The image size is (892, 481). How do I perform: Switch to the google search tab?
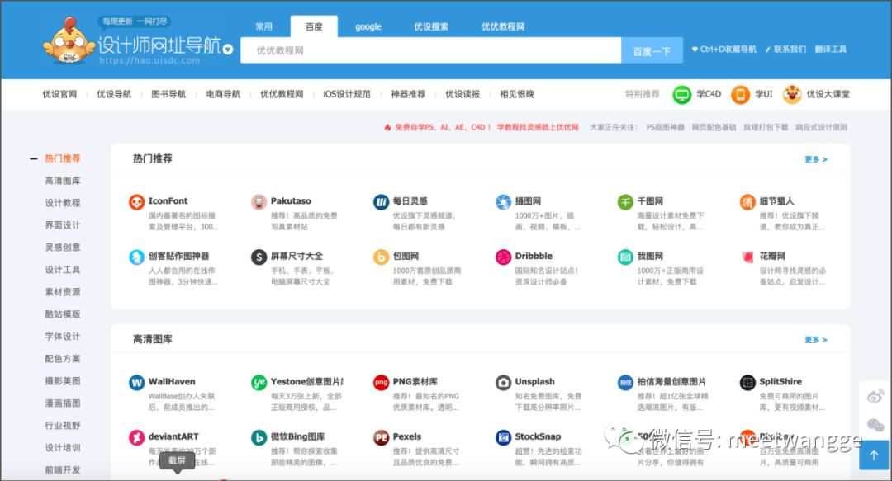pyautogui.click(x=368, y=26)
